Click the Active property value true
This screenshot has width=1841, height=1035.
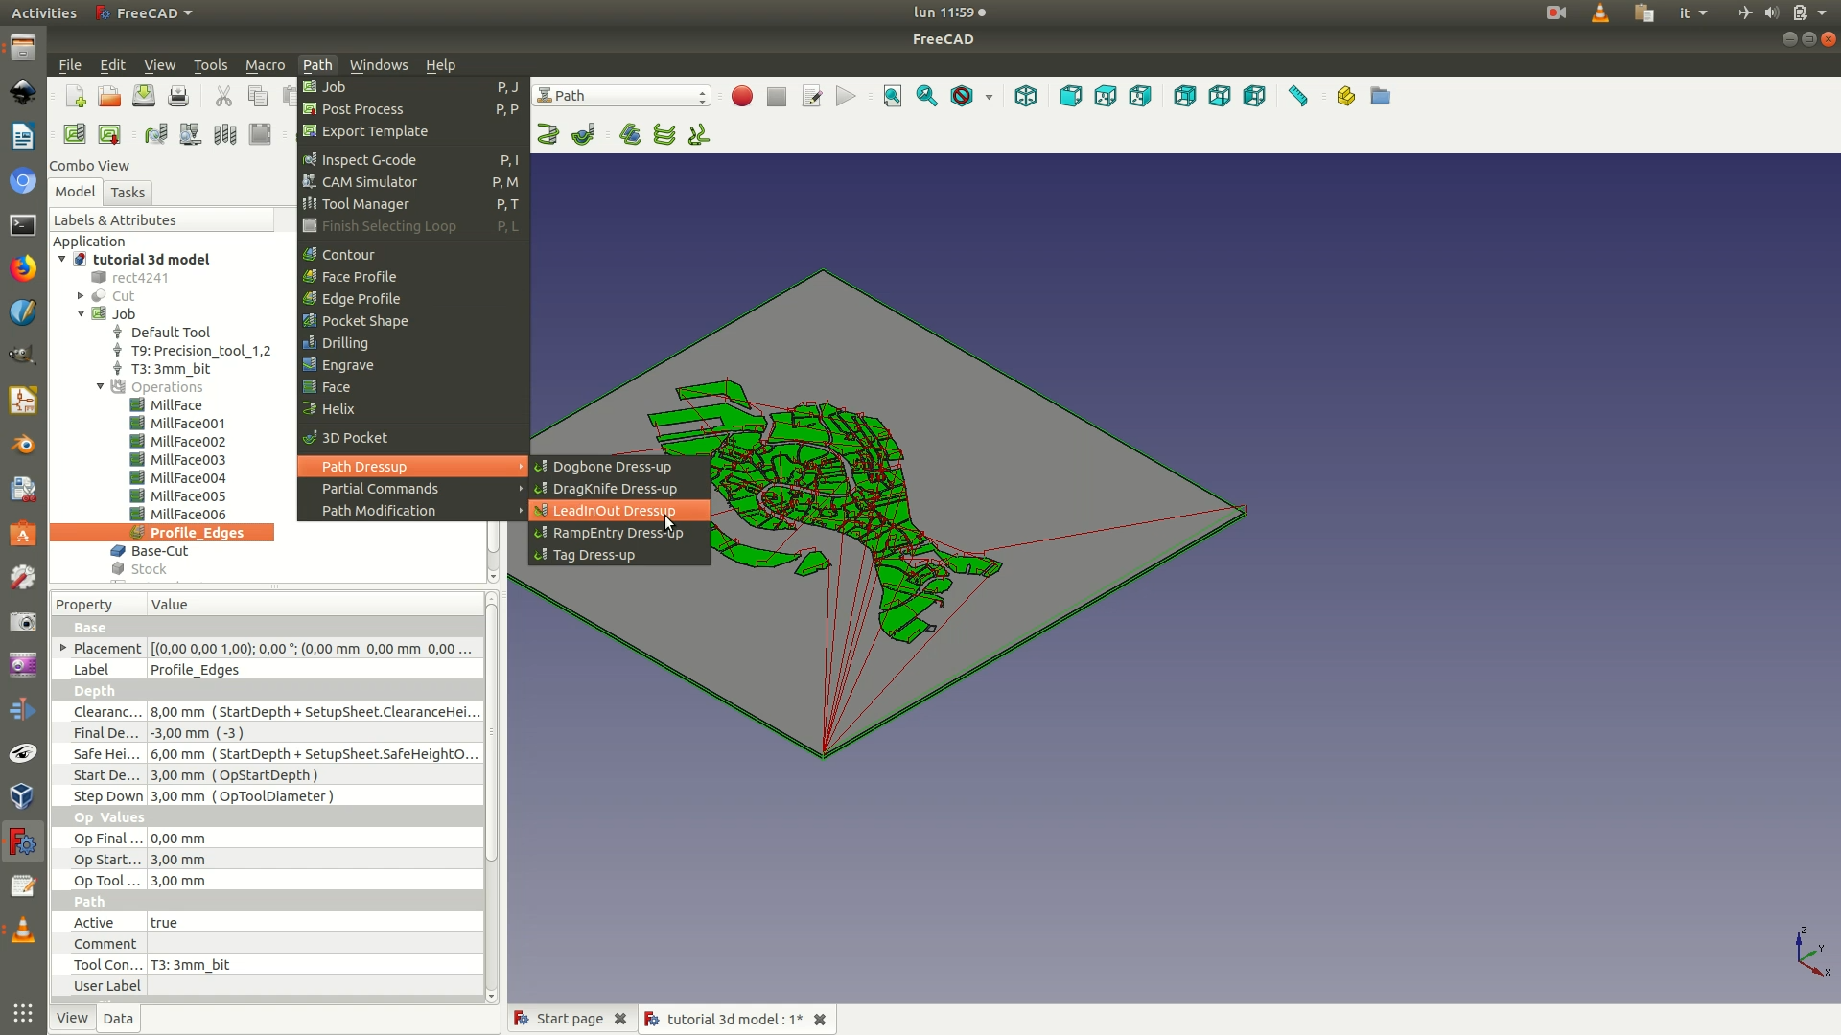[315, 923]
